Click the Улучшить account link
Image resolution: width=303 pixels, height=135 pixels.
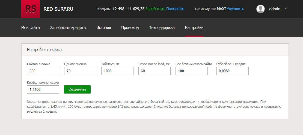point(235,9)
